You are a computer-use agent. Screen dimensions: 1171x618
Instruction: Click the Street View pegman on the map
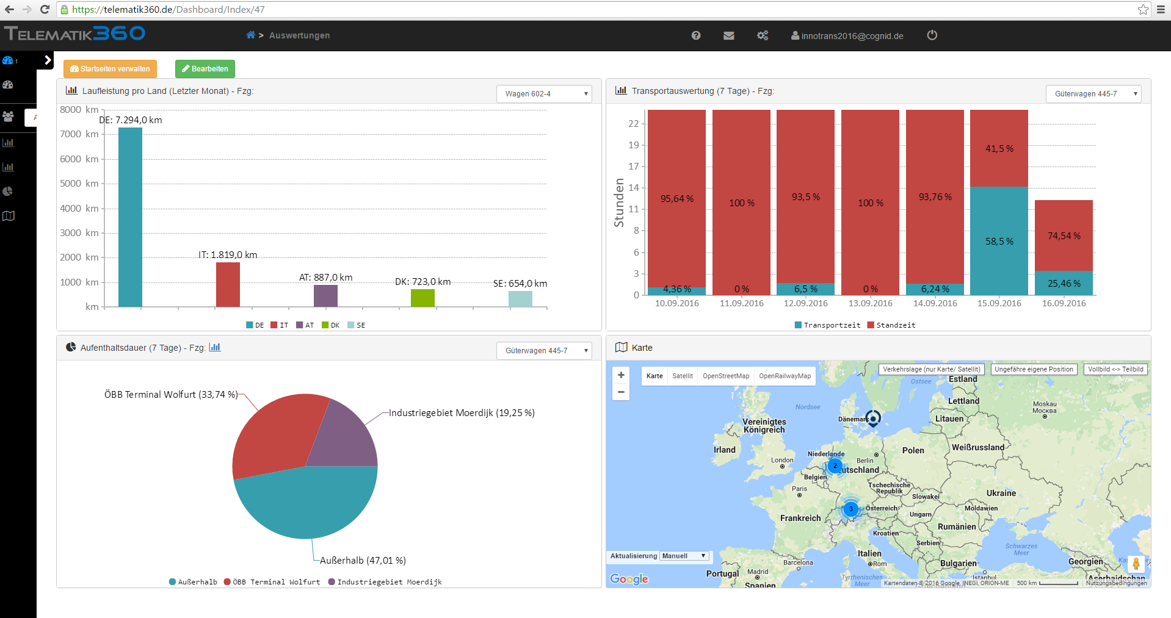click(x=1136, y=564)
